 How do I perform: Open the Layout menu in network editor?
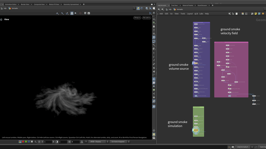coord(190,14)
